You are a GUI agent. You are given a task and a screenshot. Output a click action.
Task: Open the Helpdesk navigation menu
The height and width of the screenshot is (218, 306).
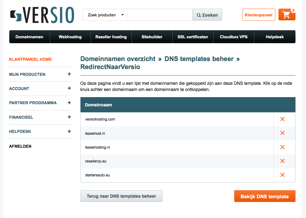[275, 37]
